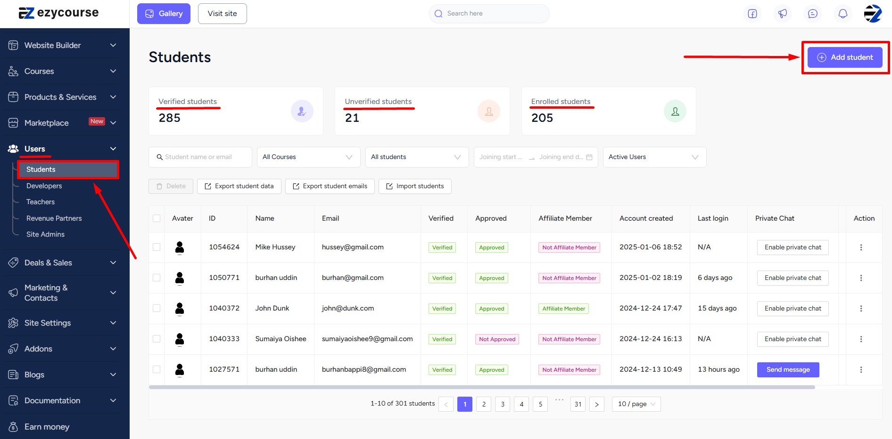
Task: Open the Active Users dropdown filter
Action: (654, 157)
